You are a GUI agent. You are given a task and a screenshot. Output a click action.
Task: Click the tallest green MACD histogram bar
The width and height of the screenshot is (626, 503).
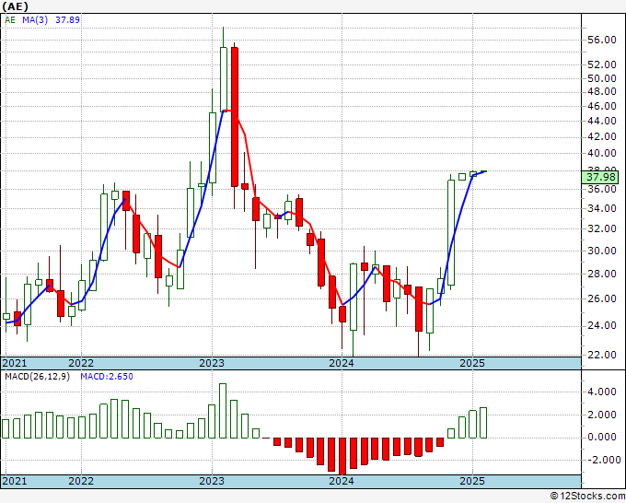coord(223,411)
